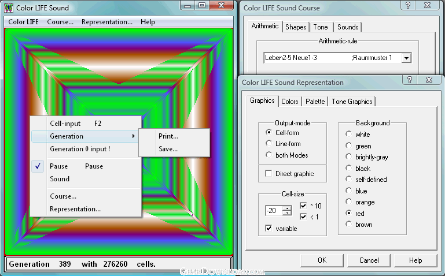Choose Save... in the Generation submenu
This screenshot has height=276, width=445.
click(x=174, y=149)
